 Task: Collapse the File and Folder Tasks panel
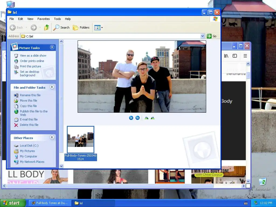tap(52, 87)
